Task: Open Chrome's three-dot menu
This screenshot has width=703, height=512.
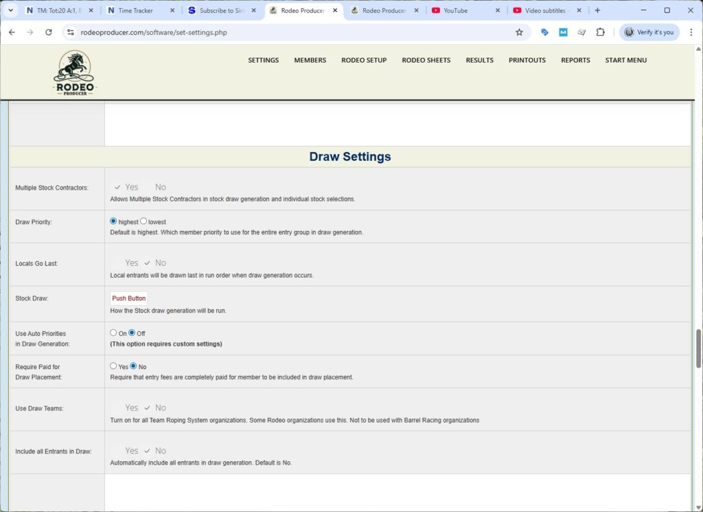Action: 691,32
